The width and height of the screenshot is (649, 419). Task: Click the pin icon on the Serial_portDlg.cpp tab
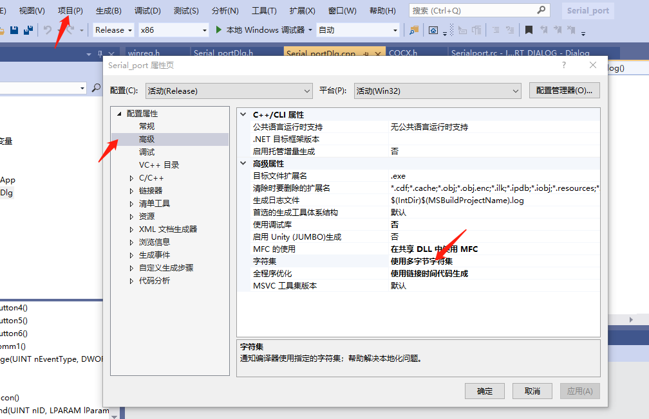tap(366, 54)
